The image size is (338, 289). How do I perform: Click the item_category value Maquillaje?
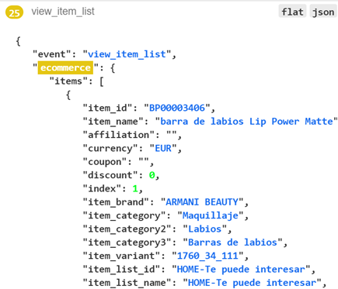point(211,215)
